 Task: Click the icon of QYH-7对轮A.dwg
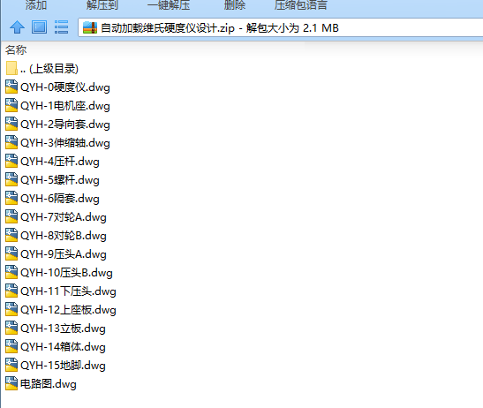click(x=11, y=216)
